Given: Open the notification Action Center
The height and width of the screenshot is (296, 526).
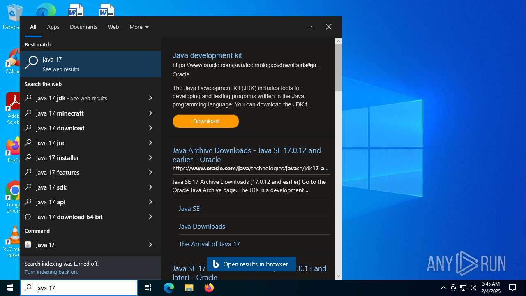Looking at the screenshot, I should 512,288.
